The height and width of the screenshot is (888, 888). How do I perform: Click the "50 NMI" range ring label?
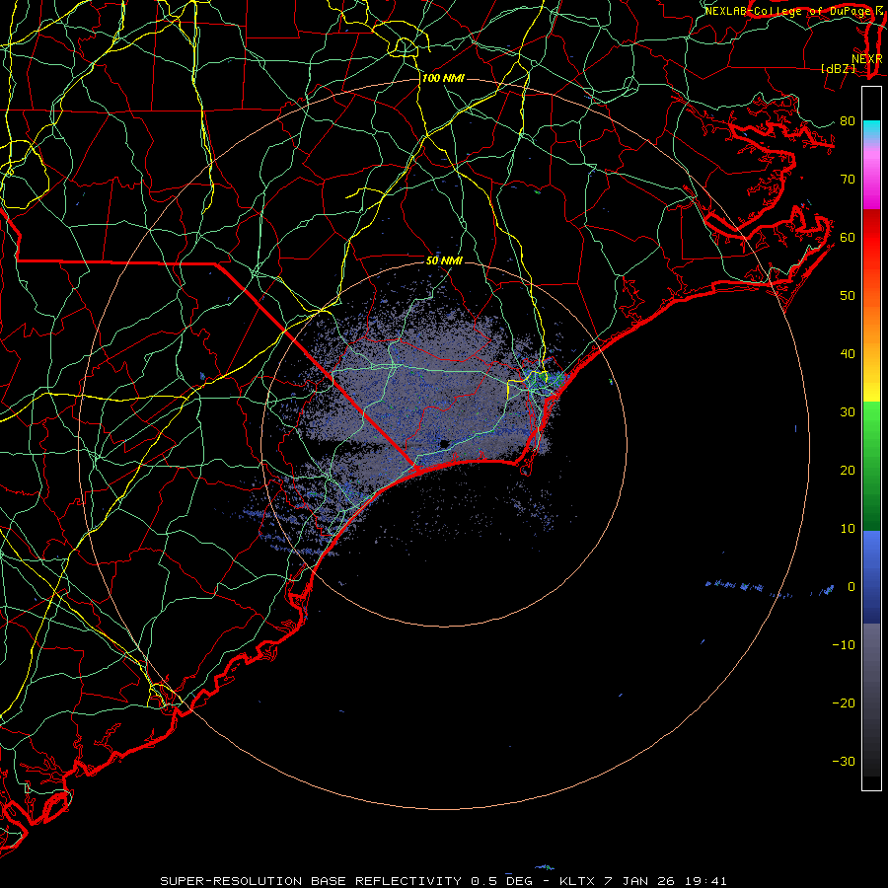tap(444, 260)
